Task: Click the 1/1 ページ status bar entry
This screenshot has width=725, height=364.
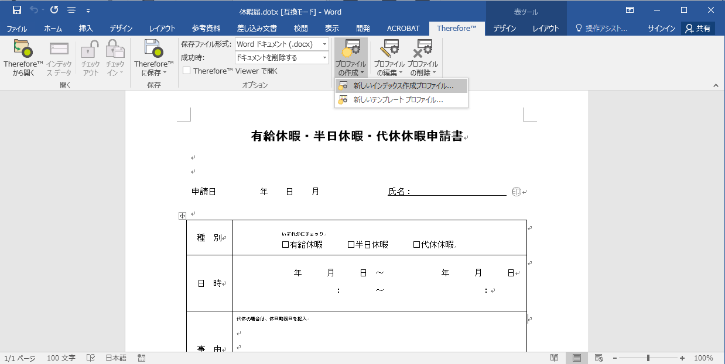Action: (x=20, y=358)
